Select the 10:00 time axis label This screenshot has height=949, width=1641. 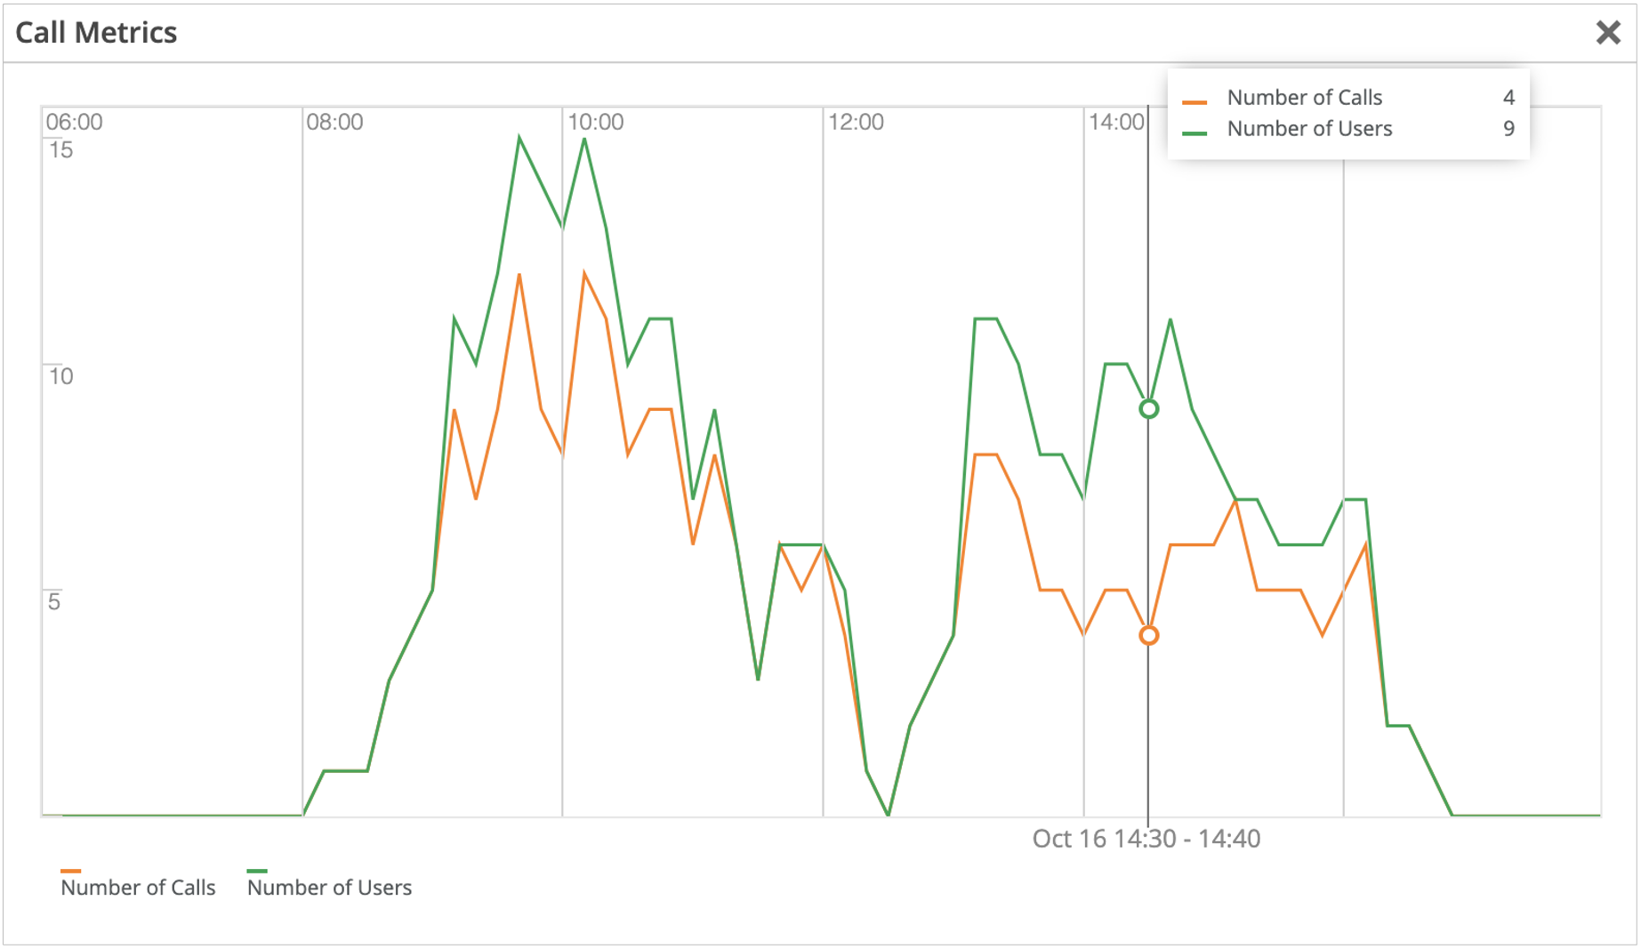pyautogui.click(x=595, y=122)
